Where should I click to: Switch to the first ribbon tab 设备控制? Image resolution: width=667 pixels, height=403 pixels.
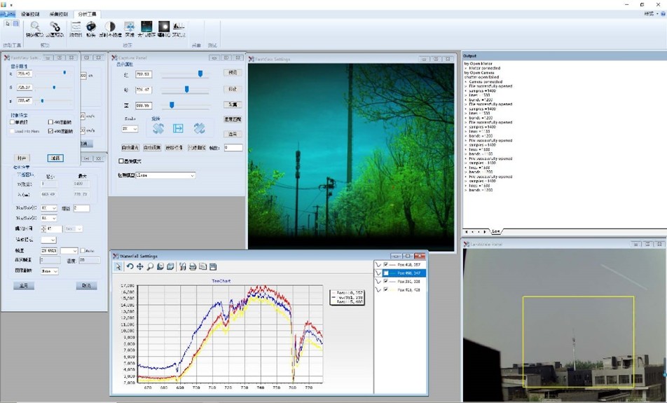pyautogui.click(x=30, y=13)
